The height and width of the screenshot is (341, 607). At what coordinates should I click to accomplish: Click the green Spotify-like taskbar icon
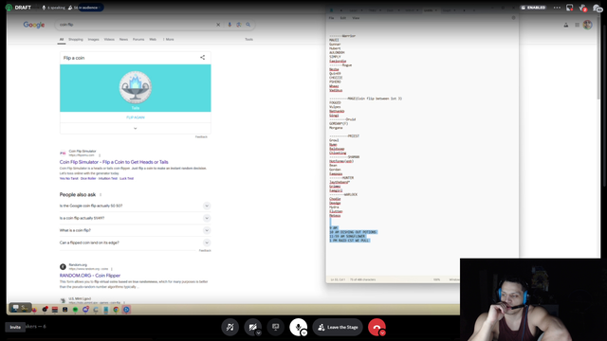[75, 310]
